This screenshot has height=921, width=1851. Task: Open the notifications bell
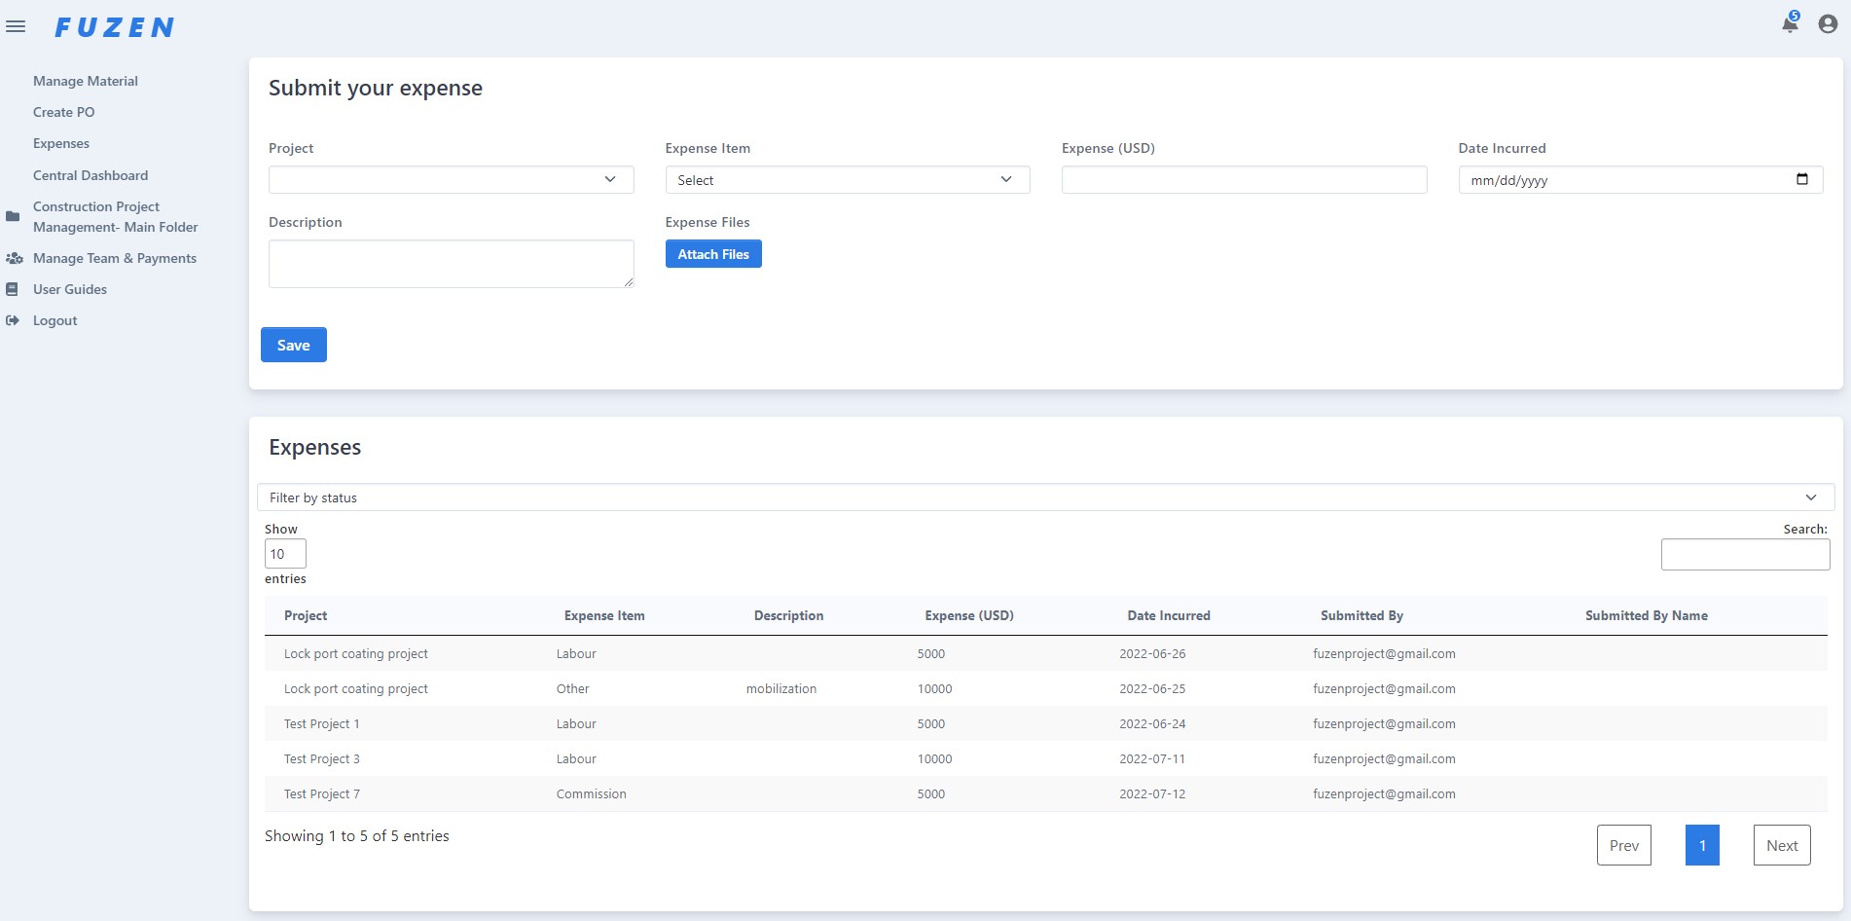[x=1788, y=23]
